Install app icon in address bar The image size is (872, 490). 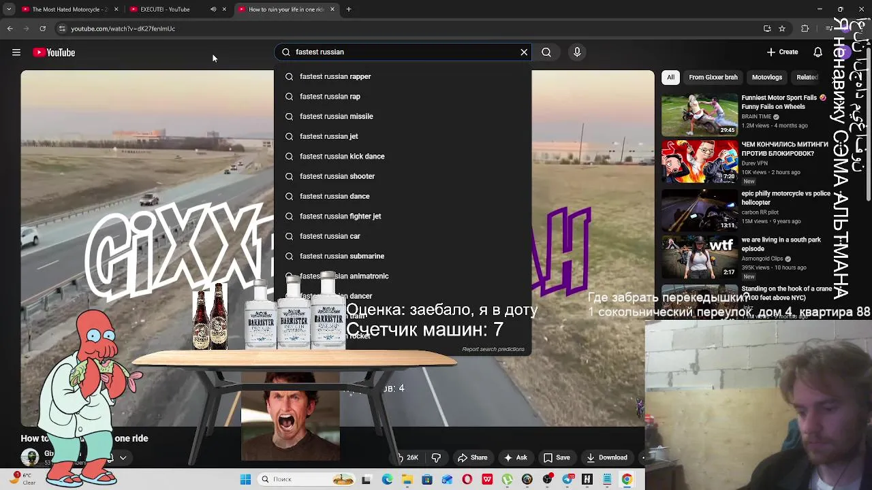coord(767,29)
